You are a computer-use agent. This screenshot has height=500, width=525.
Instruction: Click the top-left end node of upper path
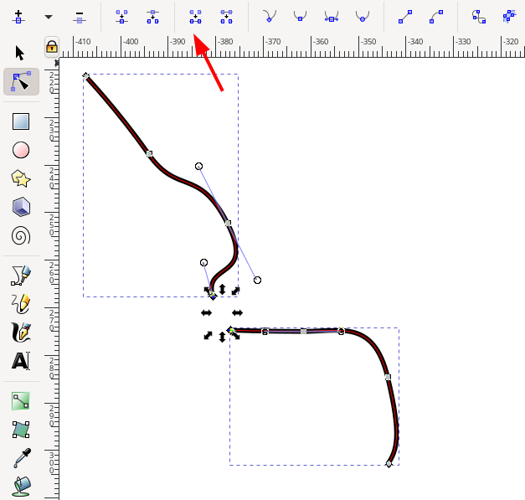pyautogui.click(x=86, y=76)
